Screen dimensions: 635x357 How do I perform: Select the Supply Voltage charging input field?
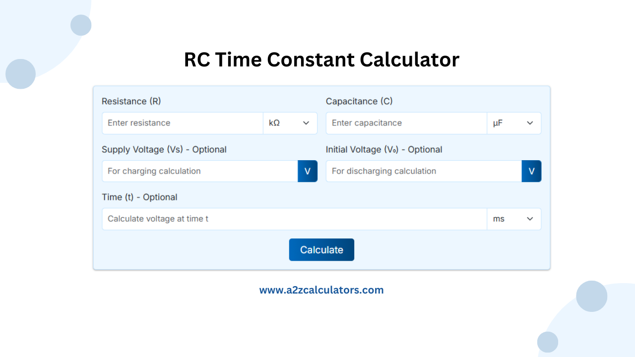(x=198, y=171)
